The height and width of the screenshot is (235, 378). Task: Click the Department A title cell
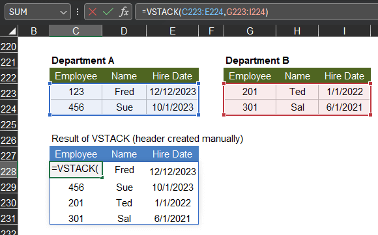point(83,61)
